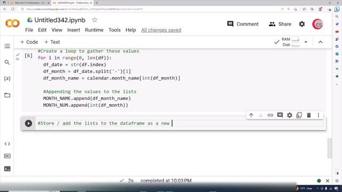Open the Help menu

[130, 30]
